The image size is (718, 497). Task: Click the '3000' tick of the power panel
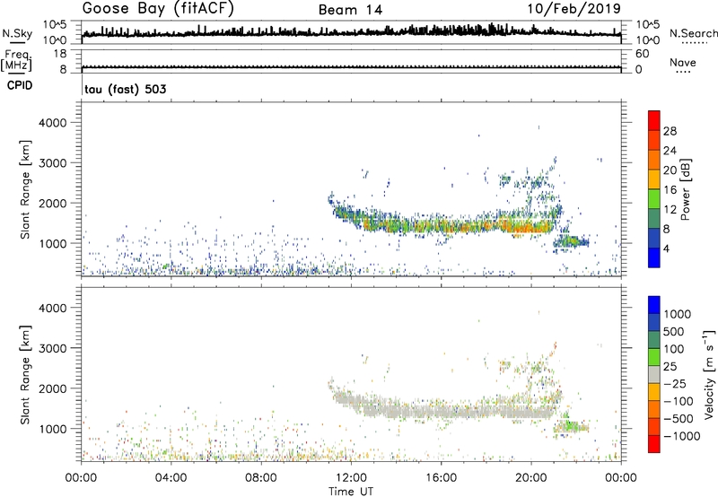[x=53, y=163]
